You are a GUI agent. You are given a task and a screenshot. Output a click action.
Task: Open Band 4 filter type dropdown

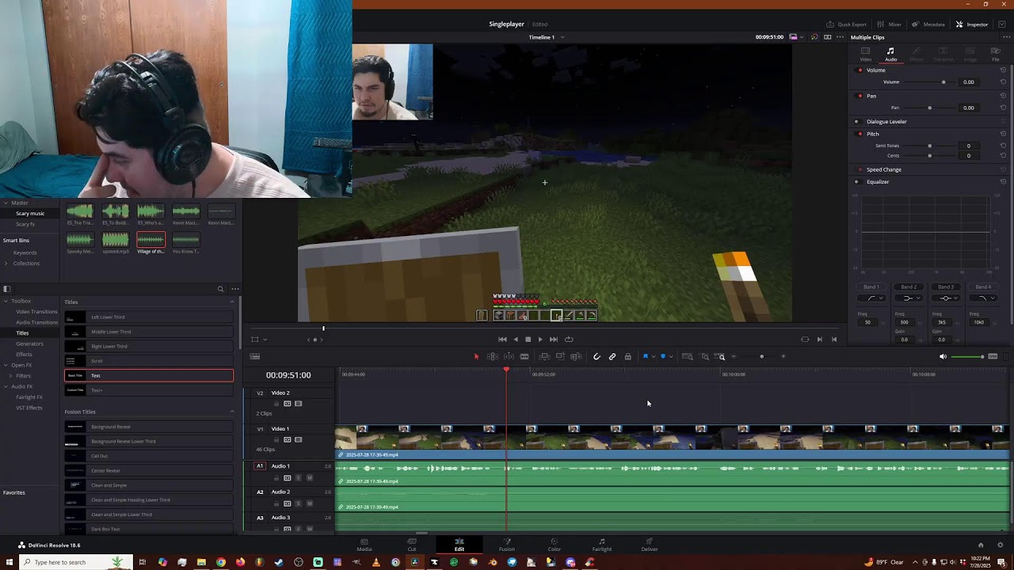point(983,298)
